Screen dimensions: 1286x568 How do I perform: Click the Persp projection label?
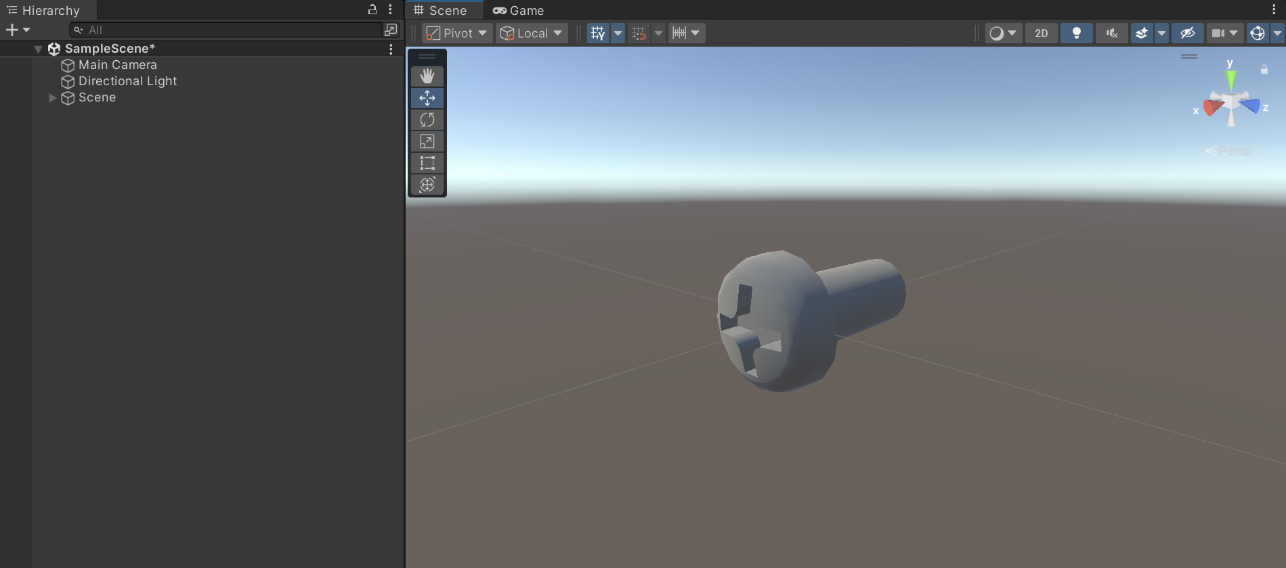[1234, 151]
